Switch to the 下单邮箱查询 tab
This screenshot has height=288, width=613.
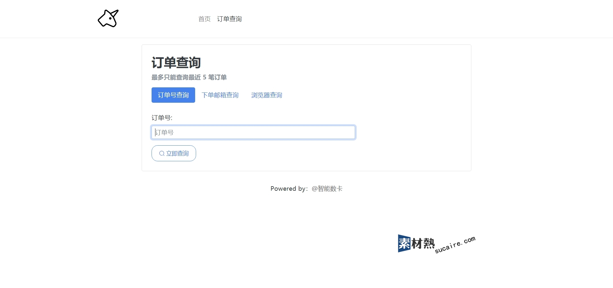[x=220, y=95]
